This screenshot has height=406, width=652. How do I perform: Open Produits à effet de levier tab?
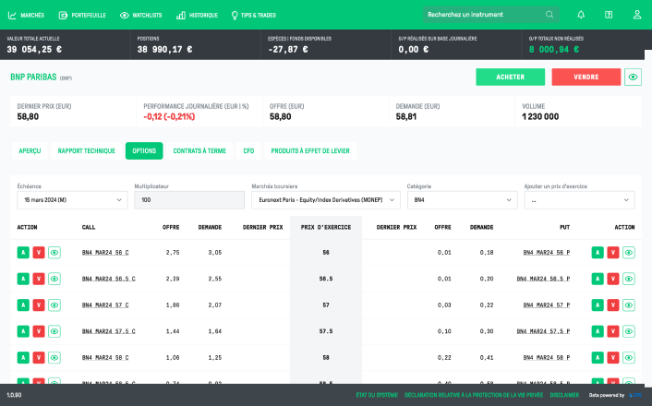pos(310,150)
